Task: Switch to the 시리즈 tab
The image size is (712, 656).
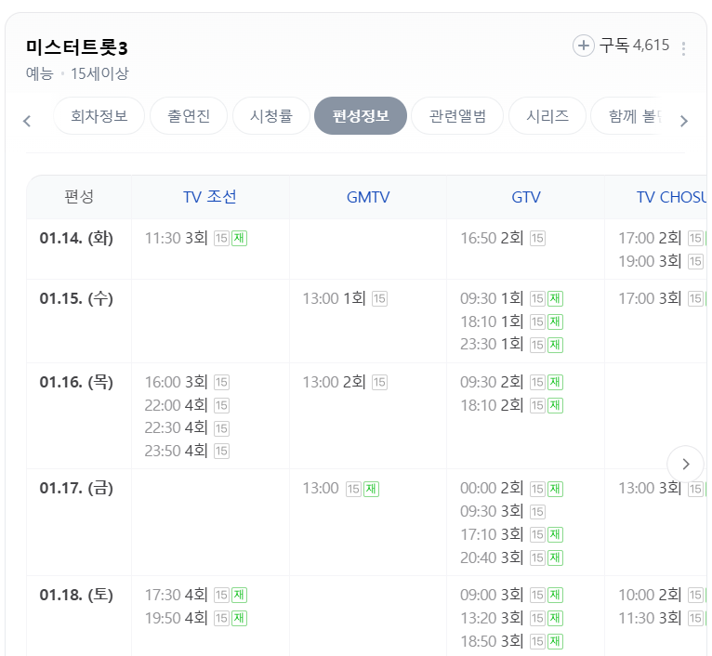Action: tap(547, 116)
